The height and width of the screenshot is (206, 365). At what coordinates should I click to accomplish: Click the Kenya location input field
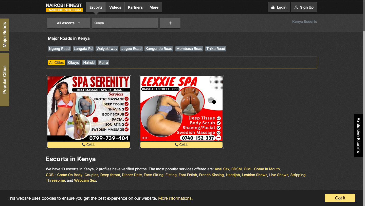click(125, 23)
